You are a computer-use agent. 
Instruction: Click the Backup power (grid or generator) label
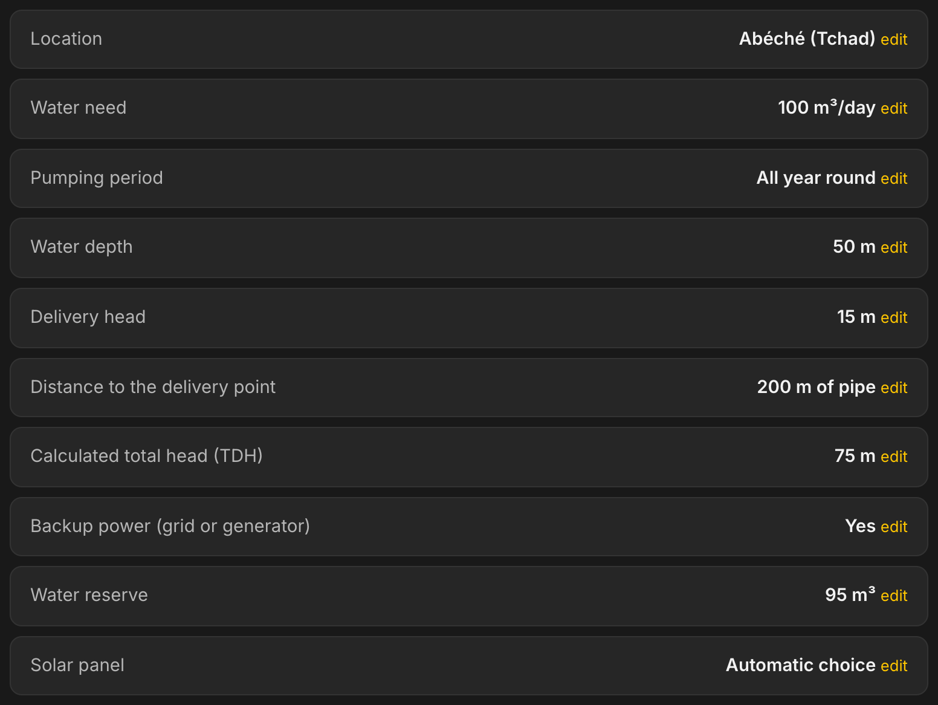170,526
